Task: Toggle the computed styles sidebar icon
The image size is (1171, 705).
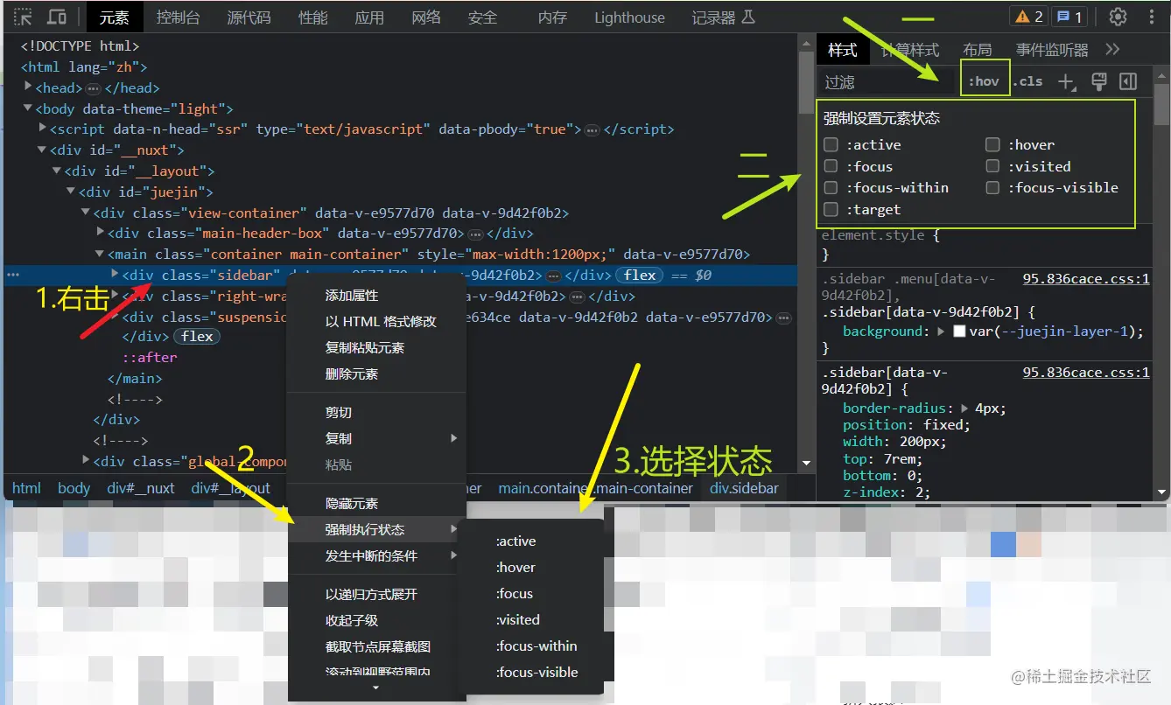Action: 1128,81
